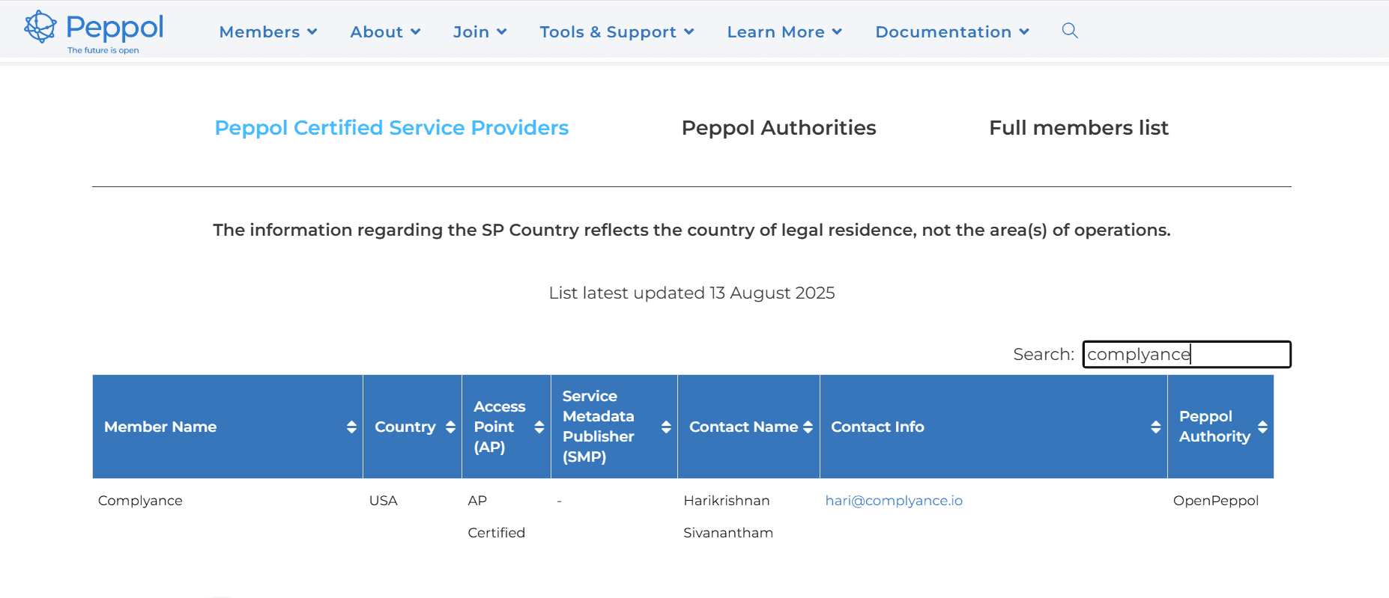This screenshot has width=1389, height=598.
Task: Sort by Access Point column arrows
Action: click(539, 427)
